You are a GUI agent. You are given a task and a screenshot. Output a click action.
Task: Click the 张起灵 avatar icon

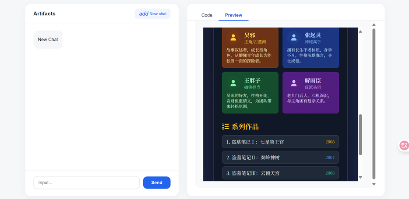coord(294,38)
